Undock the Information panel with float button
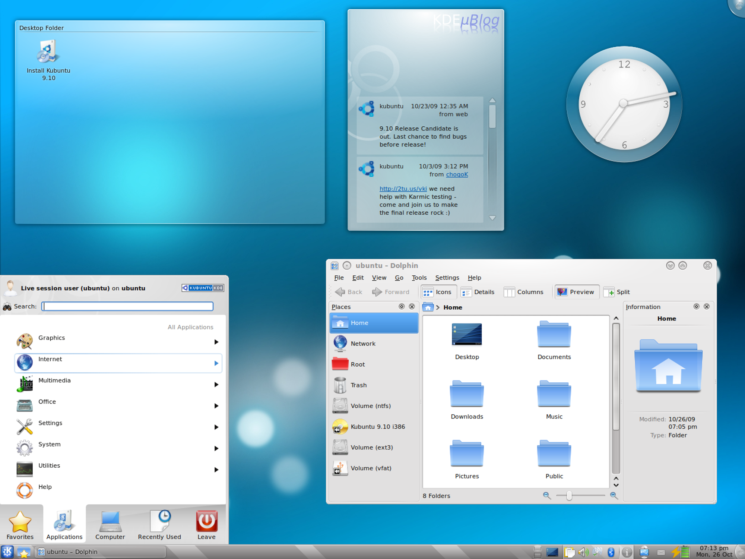The image size is (745, 559). coord(696,306)
